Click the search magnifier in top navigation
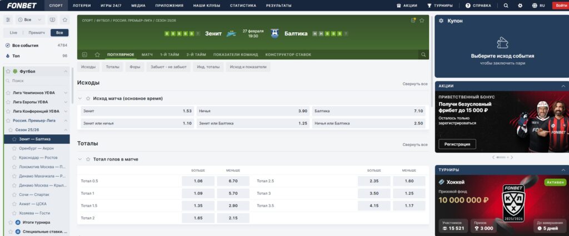Screen dimensions: 569x236 pyautogui.click(x=506, y=6)
